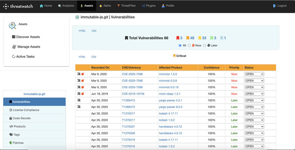This screenshot has height=150, width=295.
Task: Click the Discover Assets server icon
Action: point(14,37)
